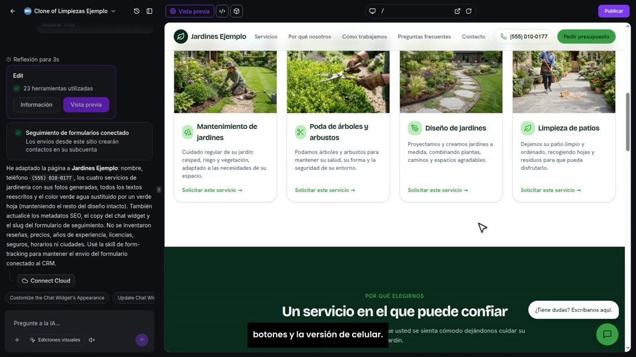Click the Jardines Ejemplo brand name

click(218, 36)
